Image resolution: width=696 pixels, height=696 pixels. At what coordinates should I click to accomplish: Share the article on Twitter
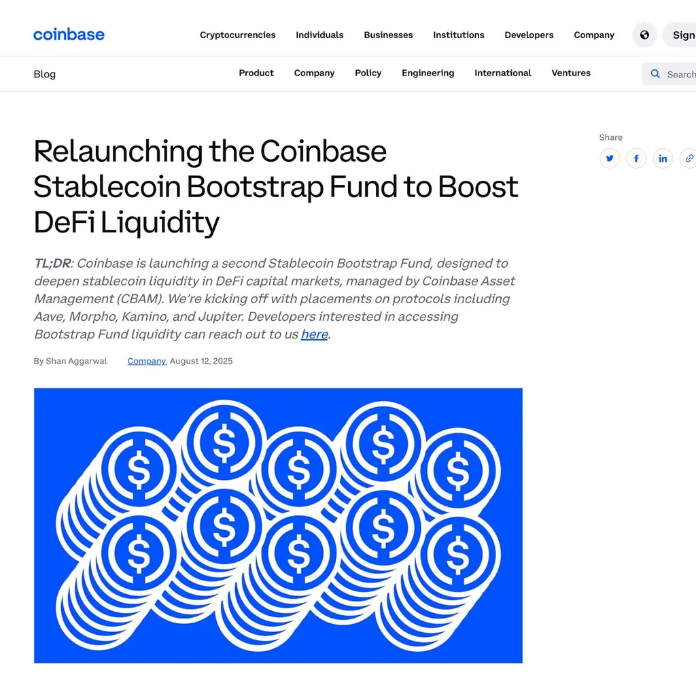point(610,158)
